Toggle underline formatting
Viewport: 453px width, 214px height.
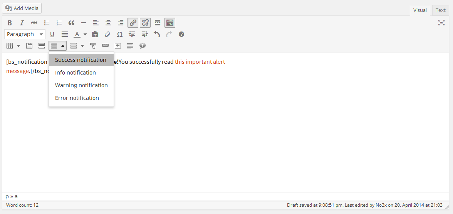52,34
